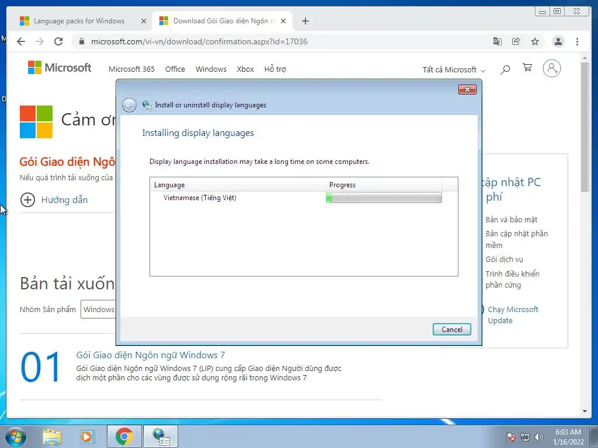Image resolution: width=598 pixels, height=448 pixels.
Task: Close the Download Gói Giao diện tab
Action: (x=283, y=21)
